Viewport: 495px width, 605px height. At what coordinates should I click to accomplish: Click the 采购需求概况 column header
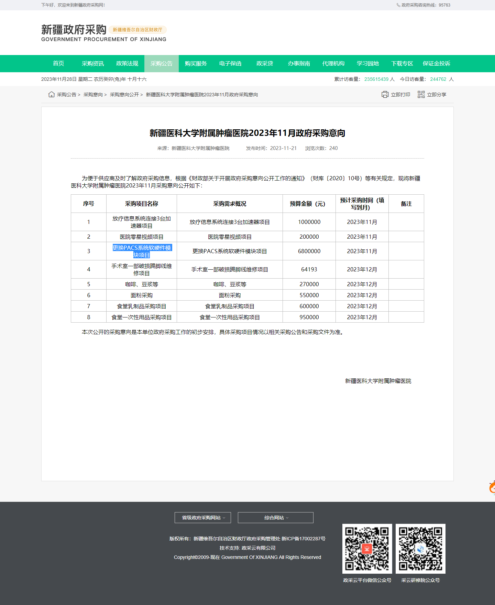(x=230, y=204)
